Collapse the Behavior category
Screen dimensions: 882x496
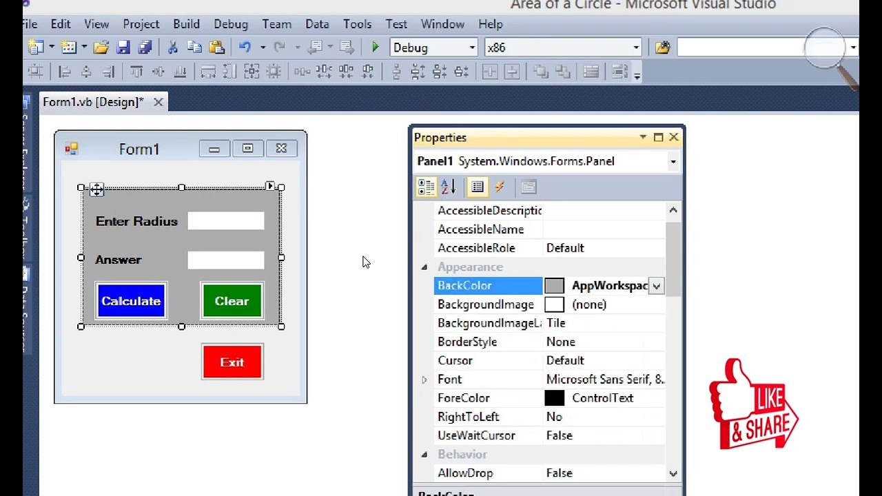coord(424,455)
